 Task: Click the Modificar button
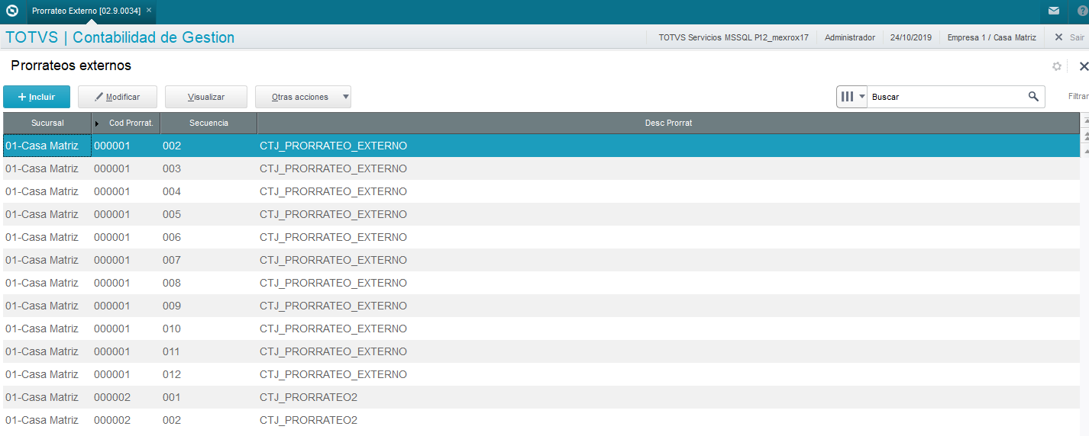[x=118, y=97]
